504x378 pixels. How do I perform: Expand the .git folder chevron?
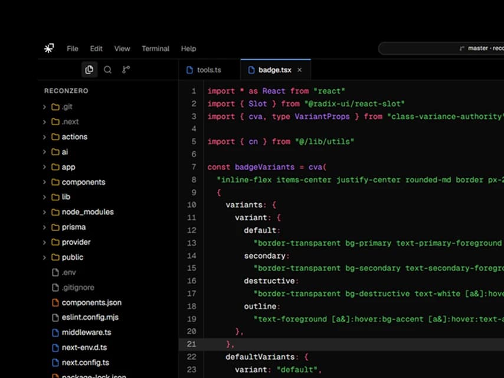point(44,106)
